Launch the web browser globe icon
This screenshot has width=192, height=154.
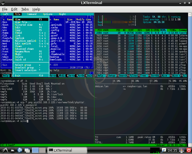coord(19,150)
